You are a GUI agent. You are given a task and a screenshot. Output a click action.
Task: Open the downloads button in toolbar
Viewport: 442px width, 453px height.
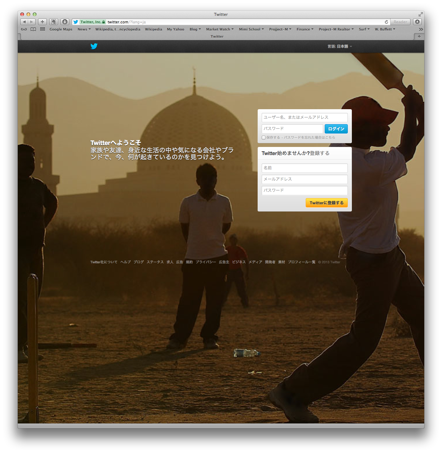pyautogui.click(x=417, y=22)
